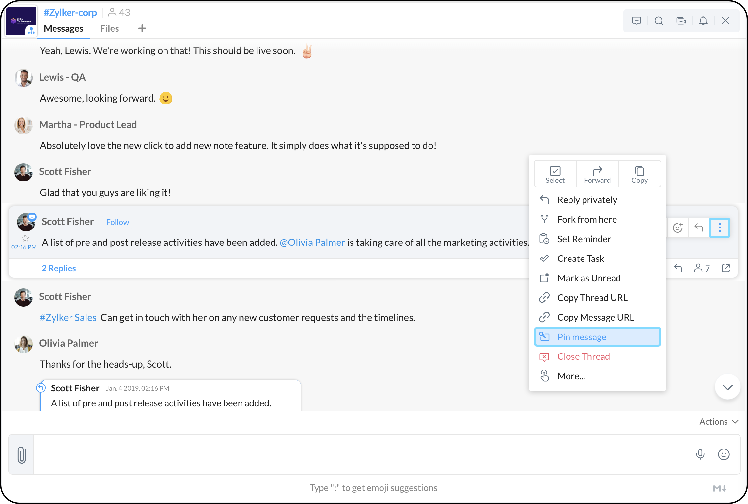This screenshot has width=748, height=504.
Task: Click Follow button on Scott Fisher post
Action: [118, 222]
